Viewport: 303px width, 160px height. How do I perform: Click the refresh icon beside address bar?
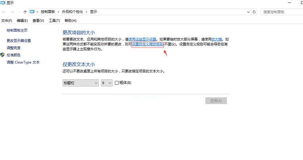254,12
